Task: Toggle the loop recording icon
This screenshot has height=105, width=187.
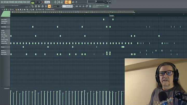Action: coord(73,2)
